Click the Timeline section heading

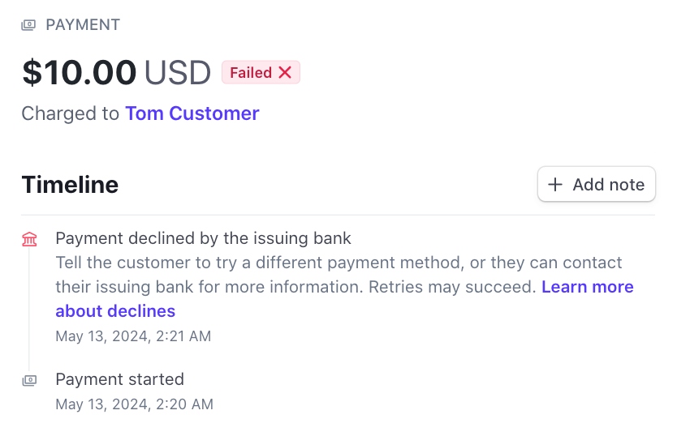pos(70,185)
